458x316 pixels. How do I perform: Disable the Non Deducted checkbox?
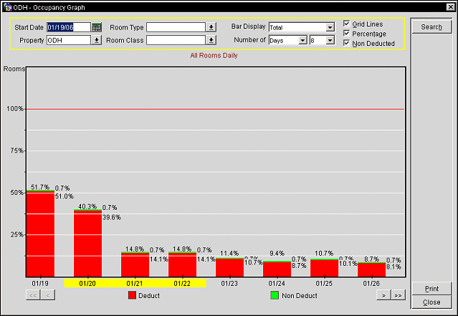[x=348, y=44]
